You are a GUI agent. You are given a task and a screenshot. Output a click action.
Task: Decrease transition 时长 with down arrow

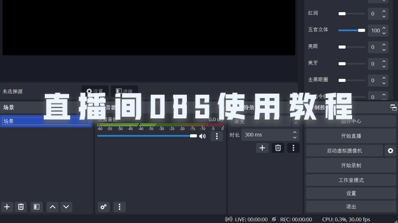pyautogui.click(x=295, y=137)
